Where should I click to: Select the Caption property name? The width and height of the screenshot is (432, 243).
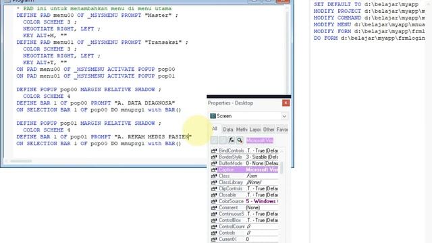[x=227, y=169]
